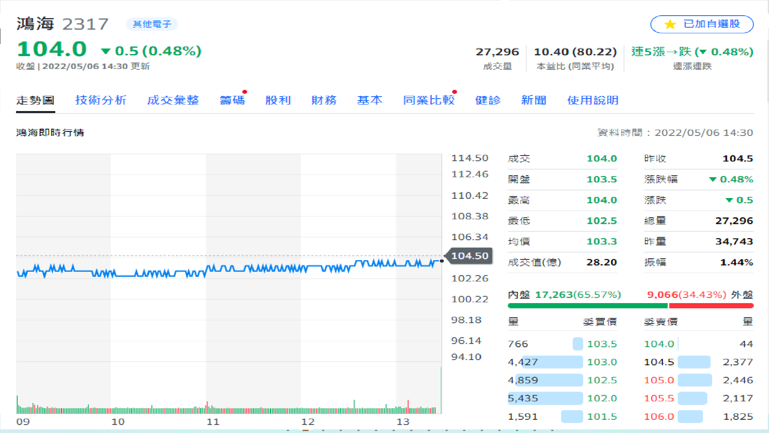The height and width of the screenshot is (433, 769).
Task: Open the 健診 tab
Action: pos(488,100)
